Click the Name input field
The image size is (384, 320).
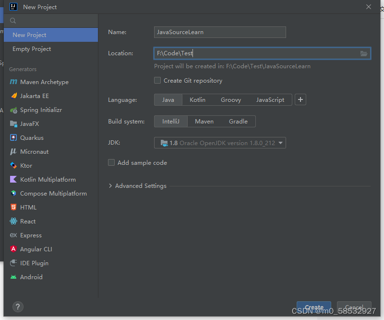click(x=220, y=32)
